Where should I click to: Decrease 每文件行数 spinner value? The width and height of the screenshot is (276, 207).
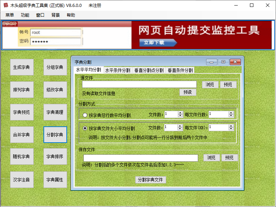tap(231, 116)
